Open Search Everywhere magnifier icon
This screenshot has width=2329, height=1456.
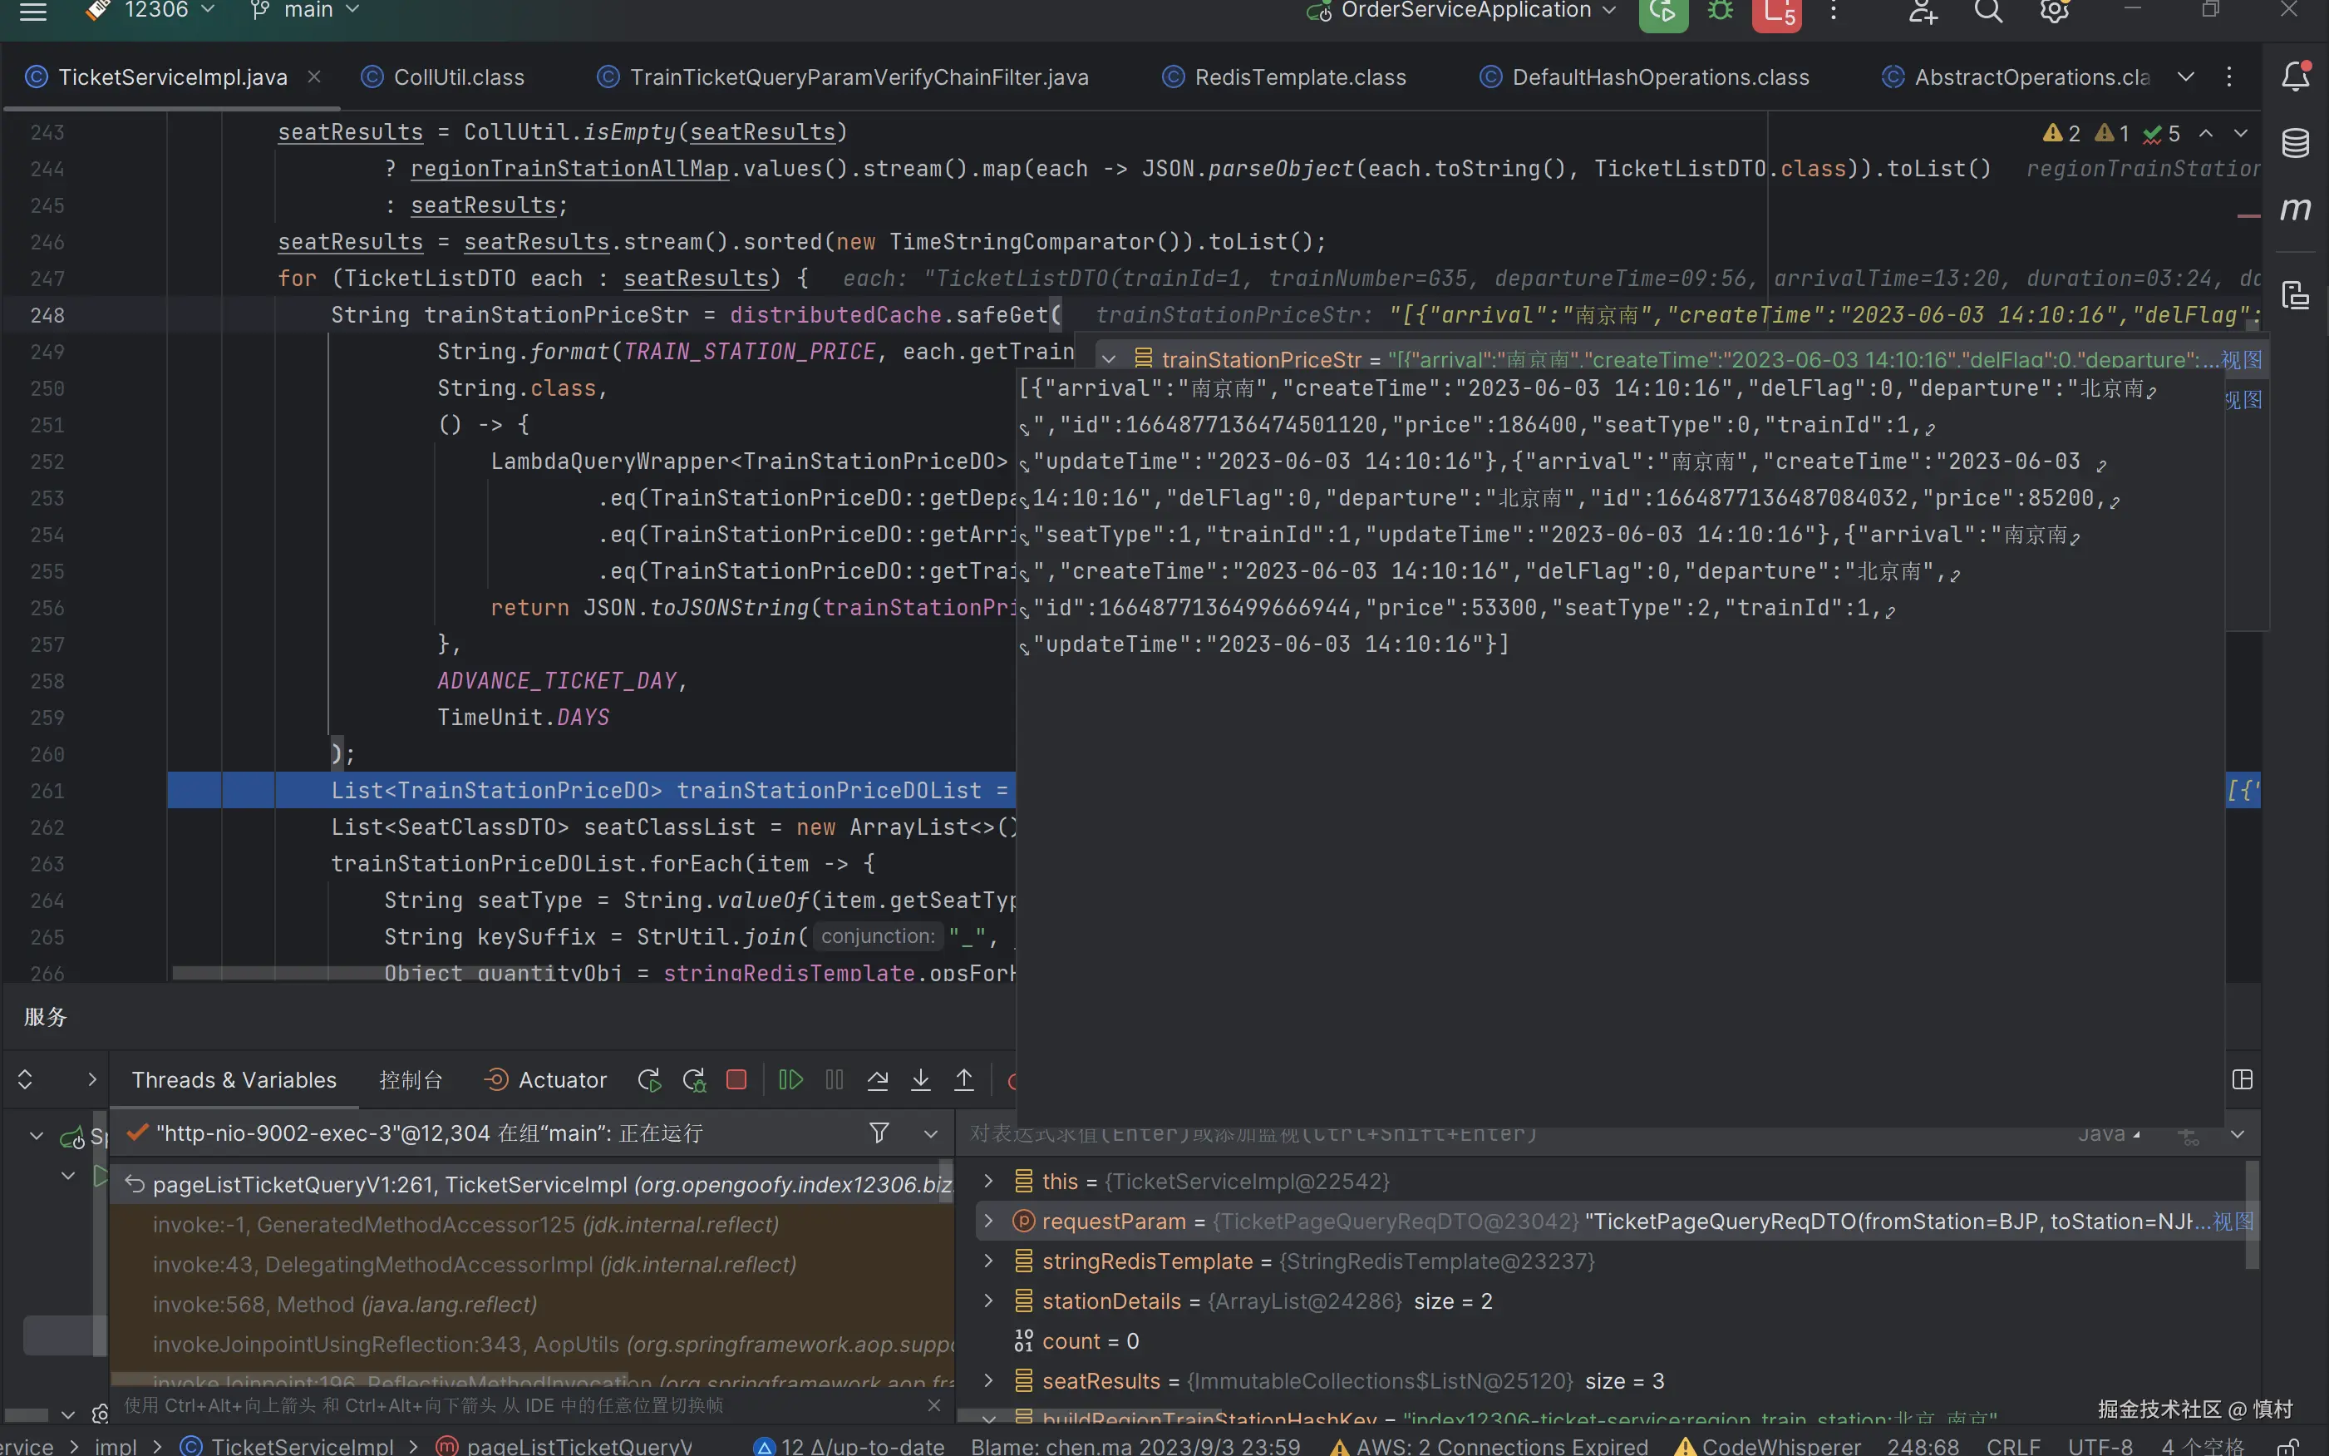(x=1988, y=12)
